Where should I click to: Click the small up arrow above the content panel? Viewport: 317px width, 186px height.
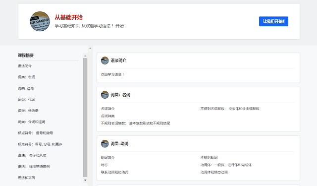click(90, 48)
